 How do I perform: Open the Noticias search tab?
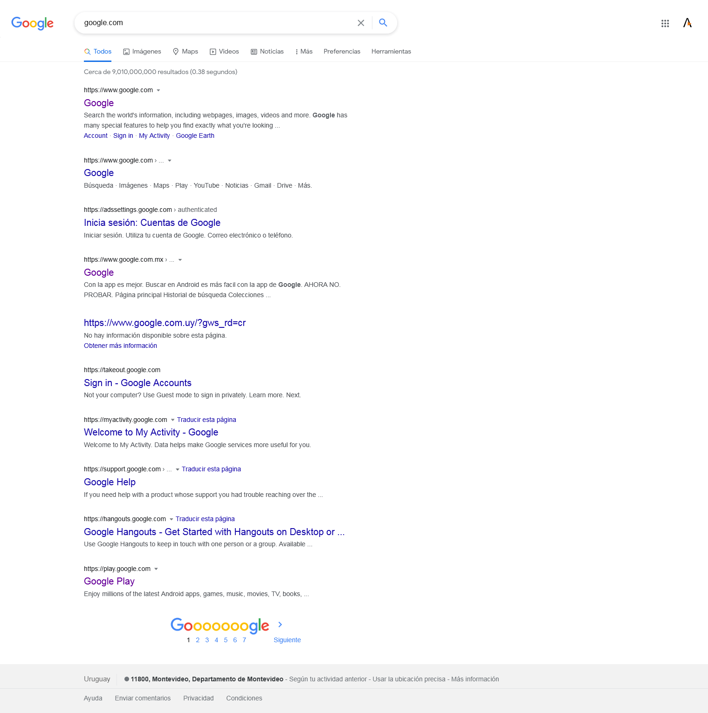pyautogui.click(x=267, y=52)
